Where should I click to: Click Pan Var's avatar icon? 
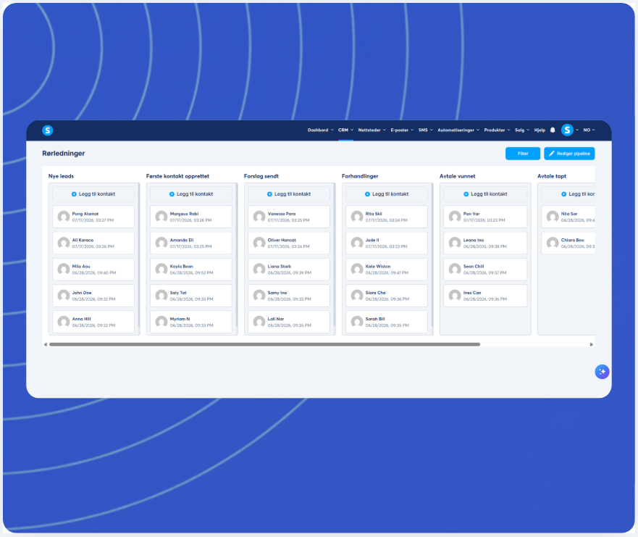point(455,217)
